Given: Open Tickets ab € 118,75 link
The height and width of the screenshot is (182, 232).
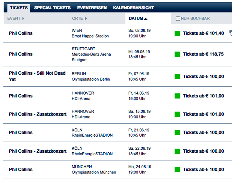Looking at the screenshot, I should point(203,54).
